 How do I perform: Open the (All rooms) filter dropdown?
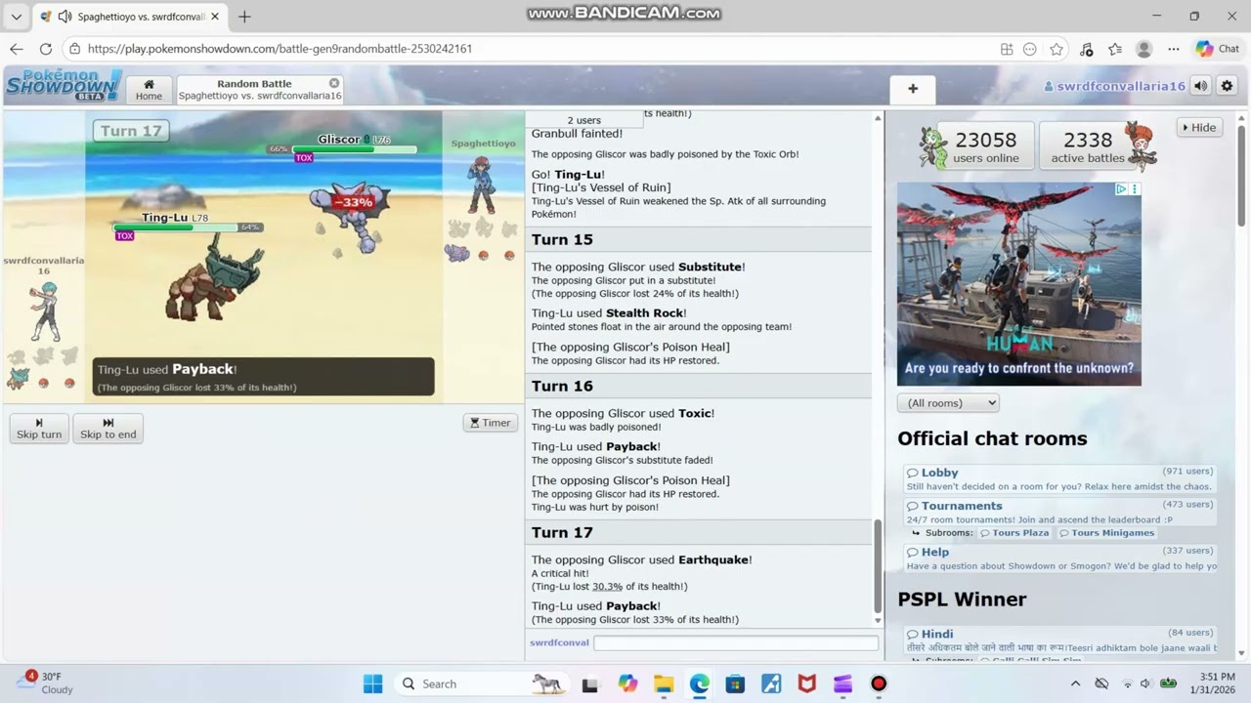pos(948,402)
